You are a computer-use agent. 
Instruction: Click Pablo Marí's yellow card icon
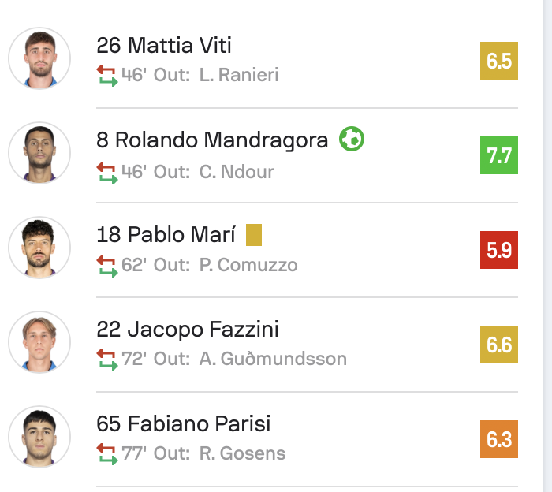[253, 235]
